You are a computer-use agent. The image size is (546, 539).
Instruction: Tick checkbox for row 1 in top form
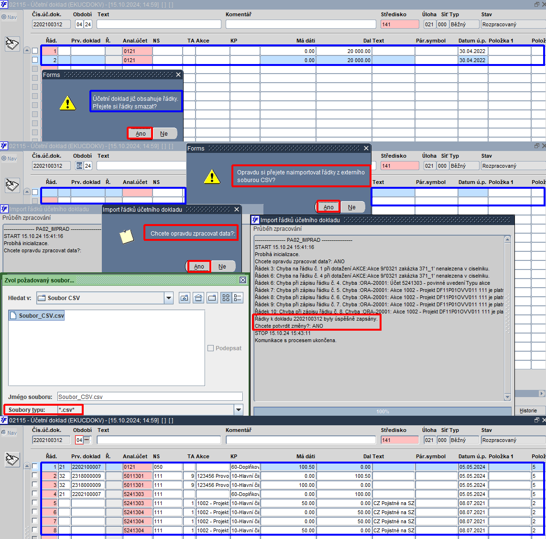[x=35, y=51]
